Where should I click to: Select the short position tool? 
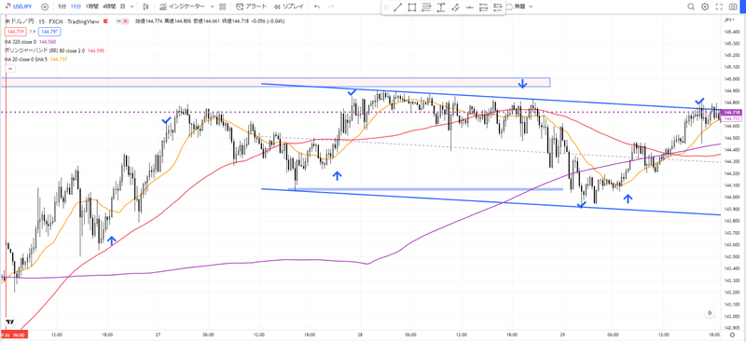pyautogui.click(x=498, y=7)
